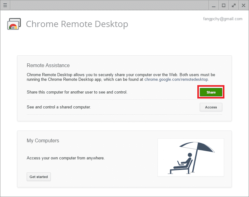Viewport: 249px width, 197px height.
Task: Click the Access button
Action: pyautogui.click(x=211, y=107)
